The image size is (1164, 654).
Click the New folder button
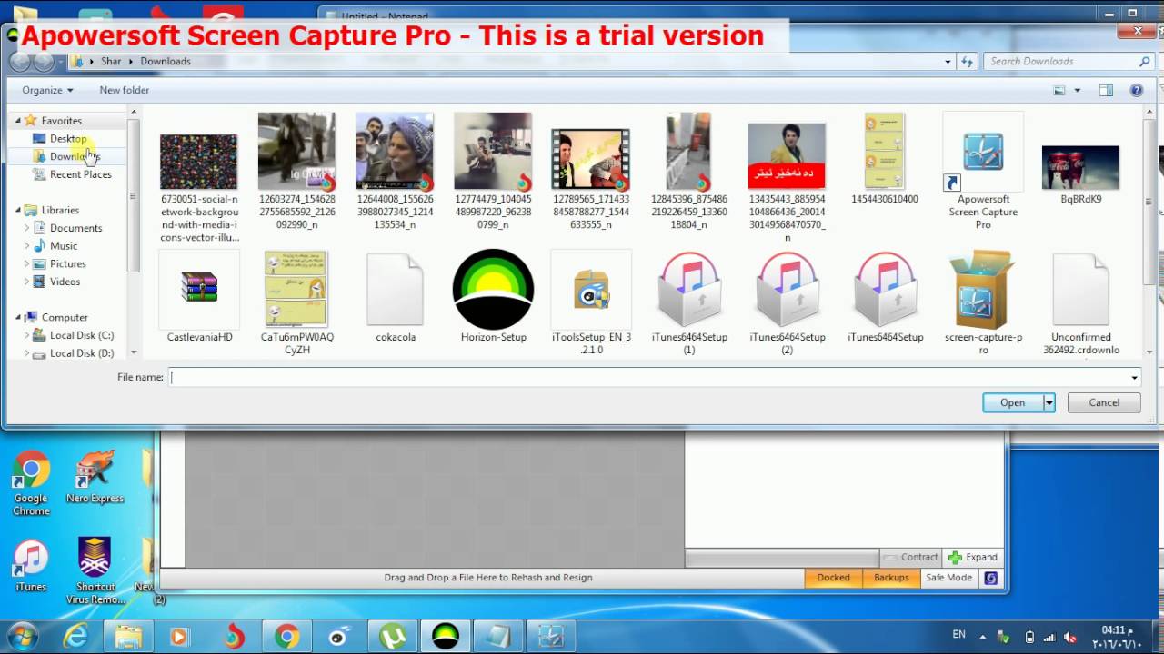pos(125,90)
